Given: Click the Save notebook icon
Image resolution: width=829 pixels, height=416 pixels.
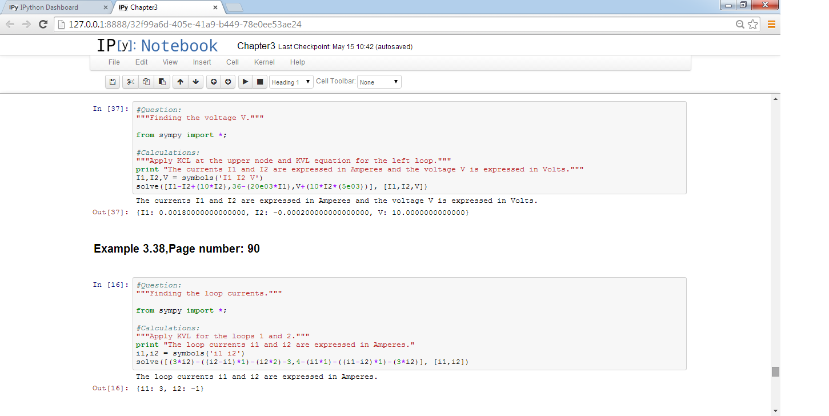Looking at the screenshot, I should [x=113, y=82].
